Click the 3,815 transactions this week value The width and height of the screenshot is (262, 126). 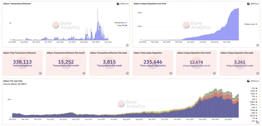click(109, 62)
